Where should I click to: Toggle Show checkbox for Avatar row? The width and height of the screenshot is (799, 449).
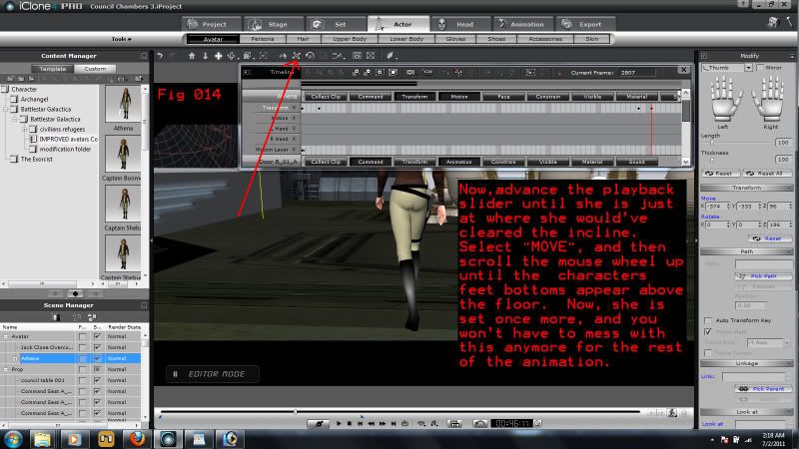[x=97, y=336]
